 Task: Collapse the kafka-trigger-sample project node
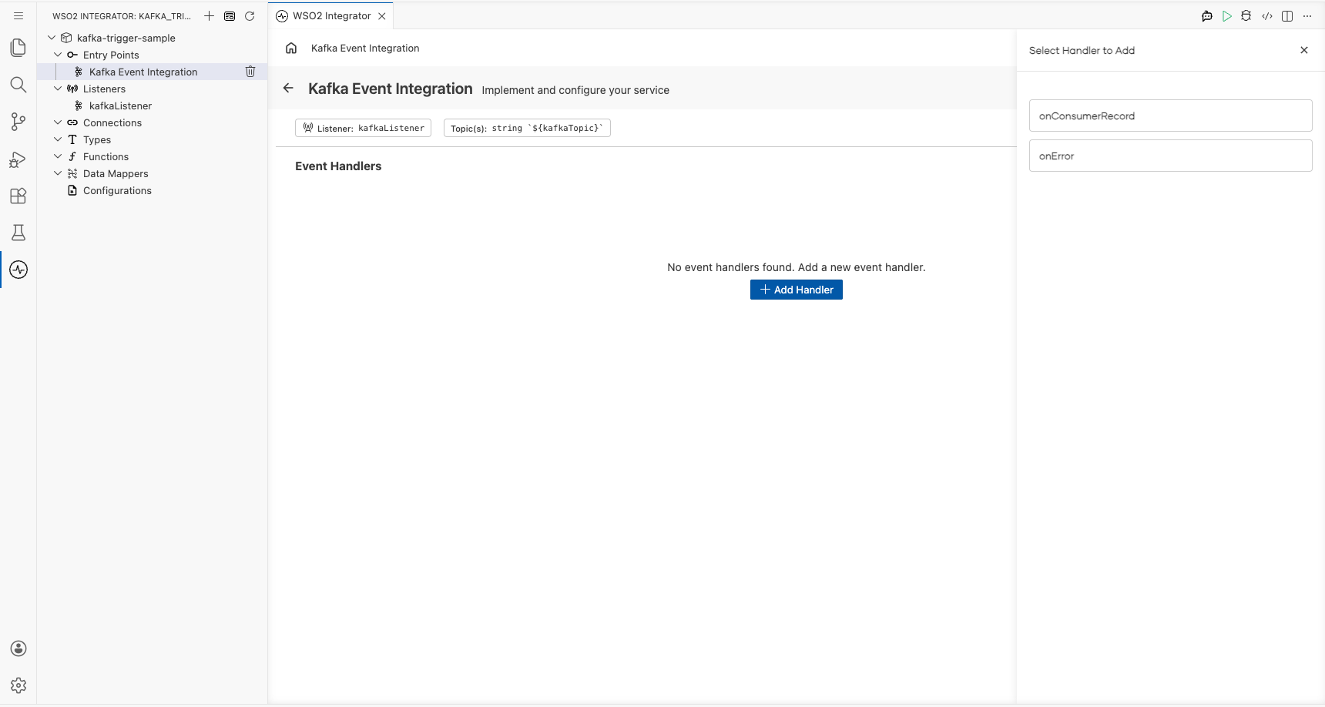pyautogui.click(x=52, y=38)
